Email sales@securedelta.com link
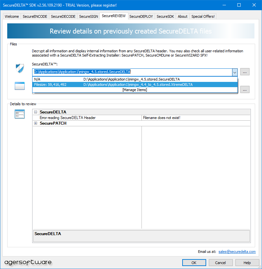Viewport: 262px width, 269px height. coord(237,252)
